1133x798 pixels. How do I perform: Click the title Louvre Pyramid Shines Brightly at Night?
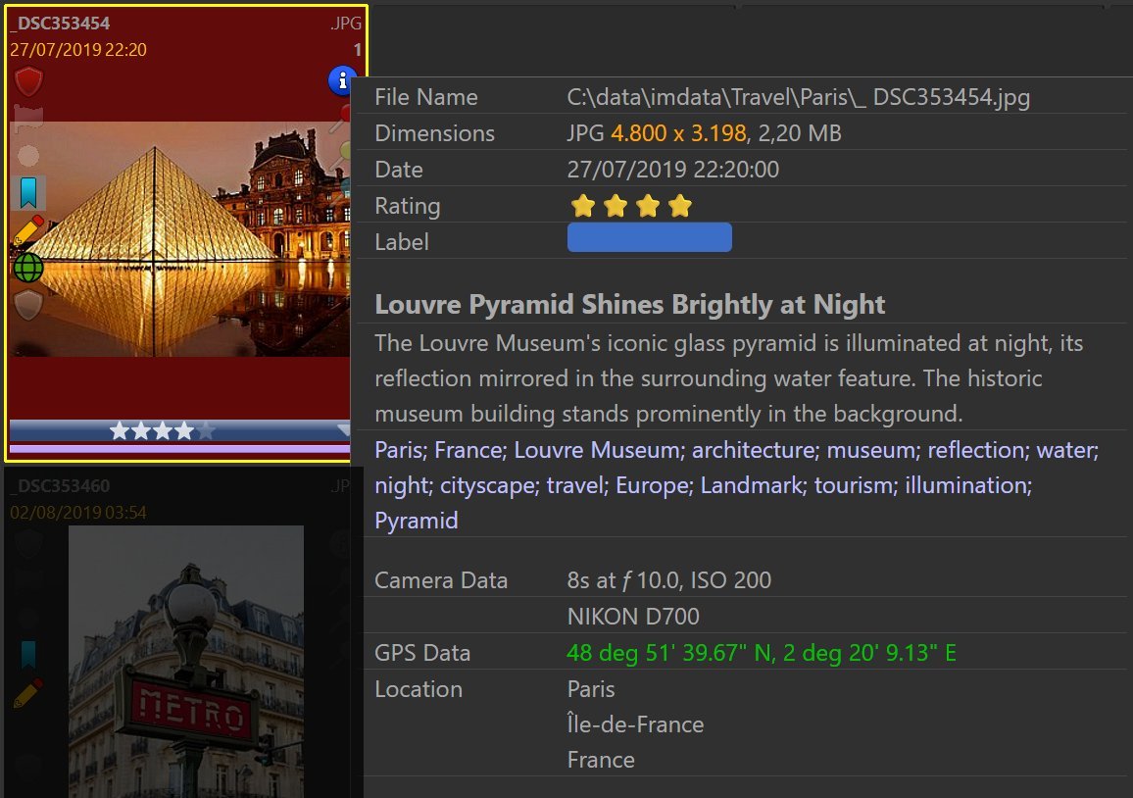point(629,304)
